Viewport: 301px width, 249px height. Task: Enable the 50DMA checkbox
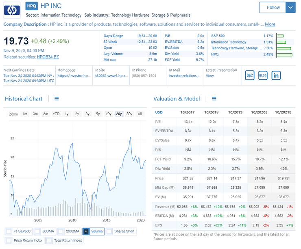37,232
